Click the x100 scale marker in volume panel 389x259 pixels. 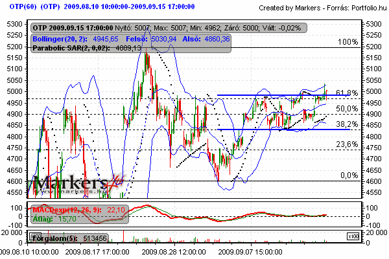click(353, 236)
